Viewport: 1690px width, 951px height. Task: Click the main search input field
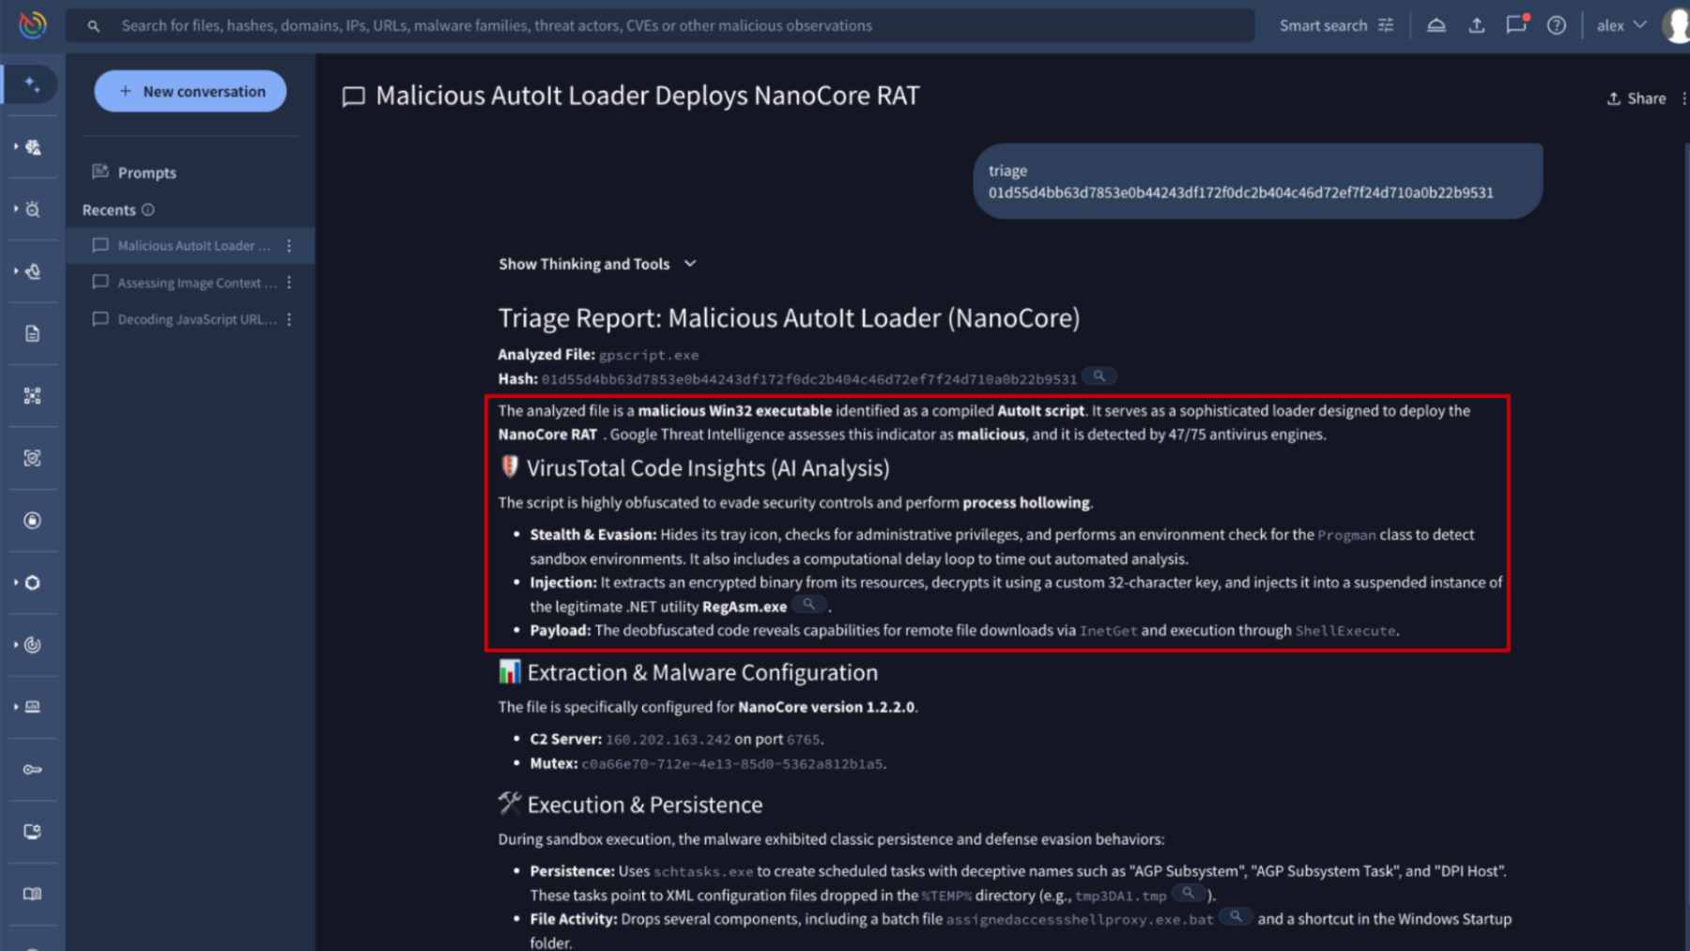tap(657, 25)
